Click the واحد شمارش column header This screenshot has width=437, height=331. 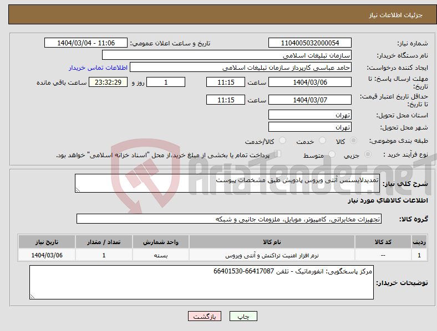pyautogui.click(x=160, y=242)
